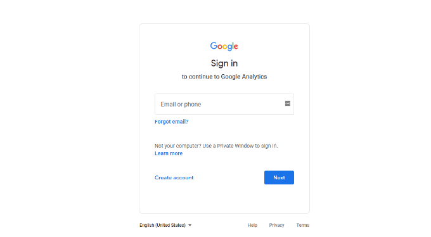This screenshot has height=237, width=431.
Task: Click the key icon inside the email field
Action: pos(288,103)
